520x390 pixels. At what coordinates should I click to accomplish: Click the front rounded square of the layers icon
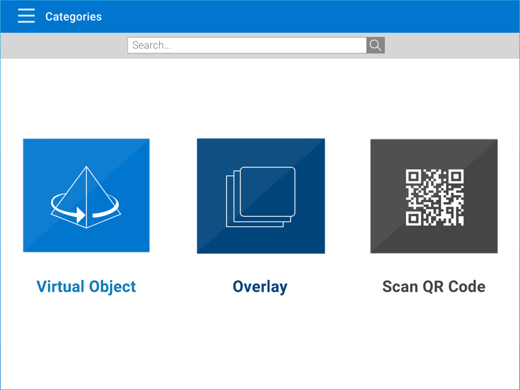click(x=268, y=191)
